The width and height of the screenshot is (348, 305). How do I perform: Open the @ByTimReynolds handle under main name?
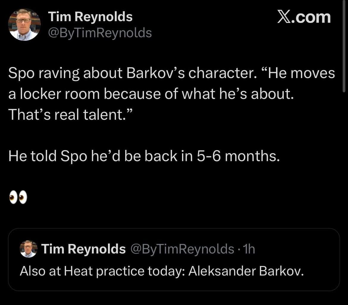click(100, 33)
